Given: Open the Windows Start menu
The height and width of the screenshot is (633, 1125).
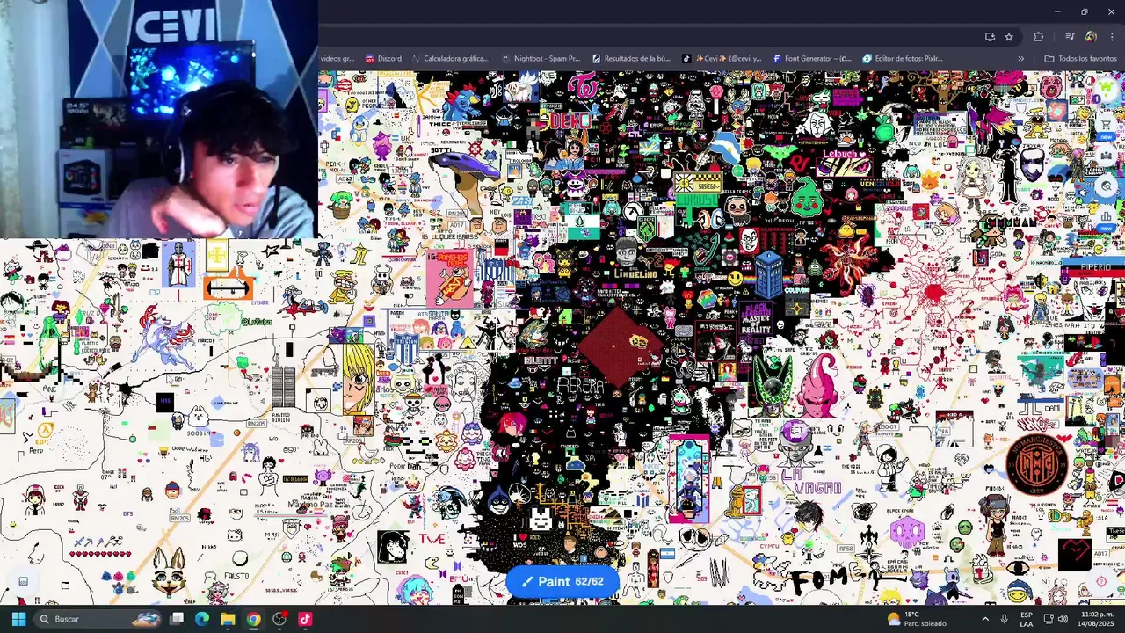Looking at the screenshot, I should point(18,619).
